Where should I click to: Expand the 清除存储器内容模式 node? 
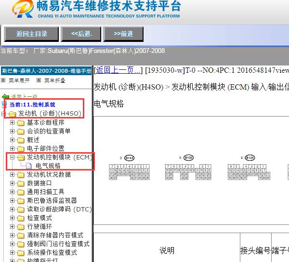click(12, 235)
